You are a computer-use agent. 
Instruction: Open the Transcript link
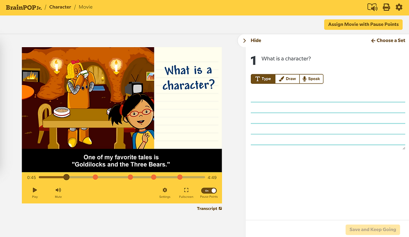[x=209, y=208]
